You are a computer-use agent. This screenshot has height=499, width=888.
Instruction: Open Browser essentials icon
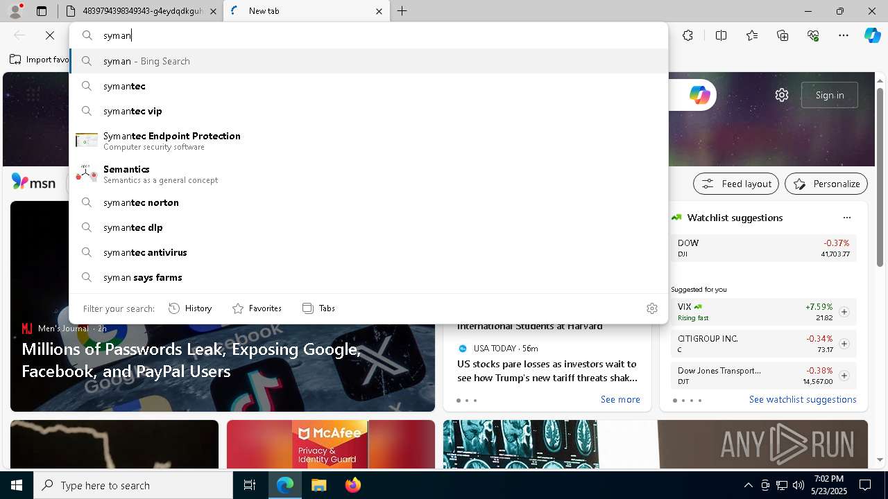[x=813, y=35]
